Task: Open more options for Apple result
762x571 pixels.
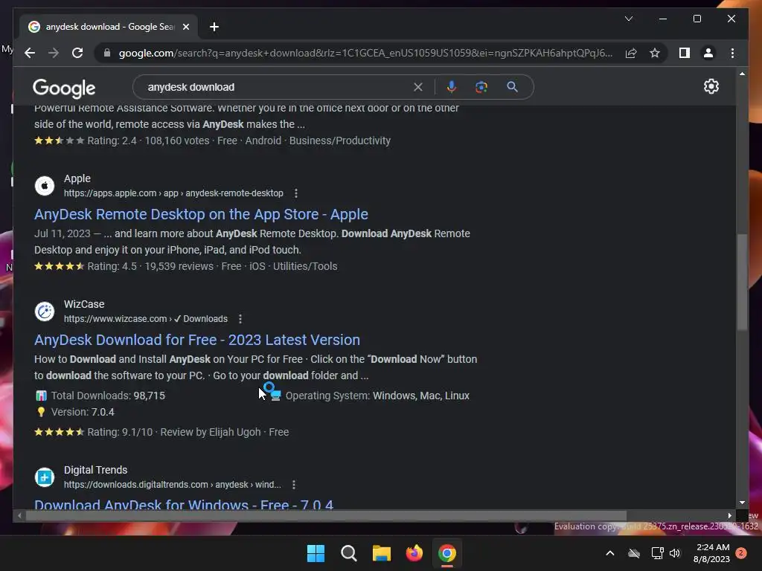Action: pos(296,193)
